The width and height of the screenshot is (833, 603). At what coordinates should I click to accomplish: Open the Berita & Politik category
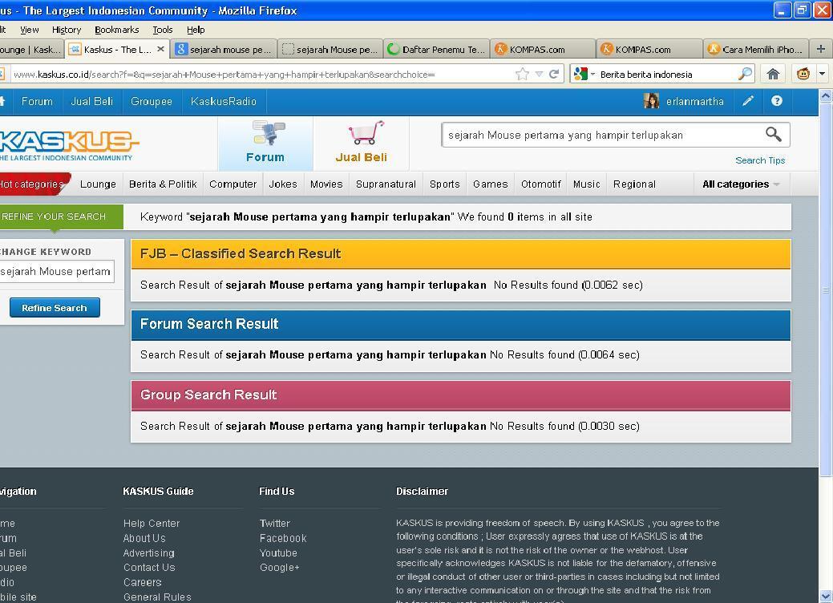(x=163, y=184)
